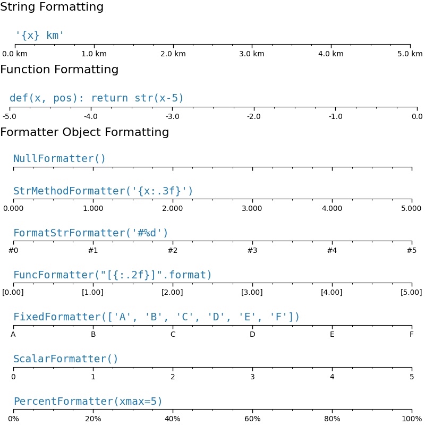This screenshot has height=425, width=425.
Task: Click the PercentFormatter(xmax=5) label
Action: pyautogui.click(x=88, y=401)
